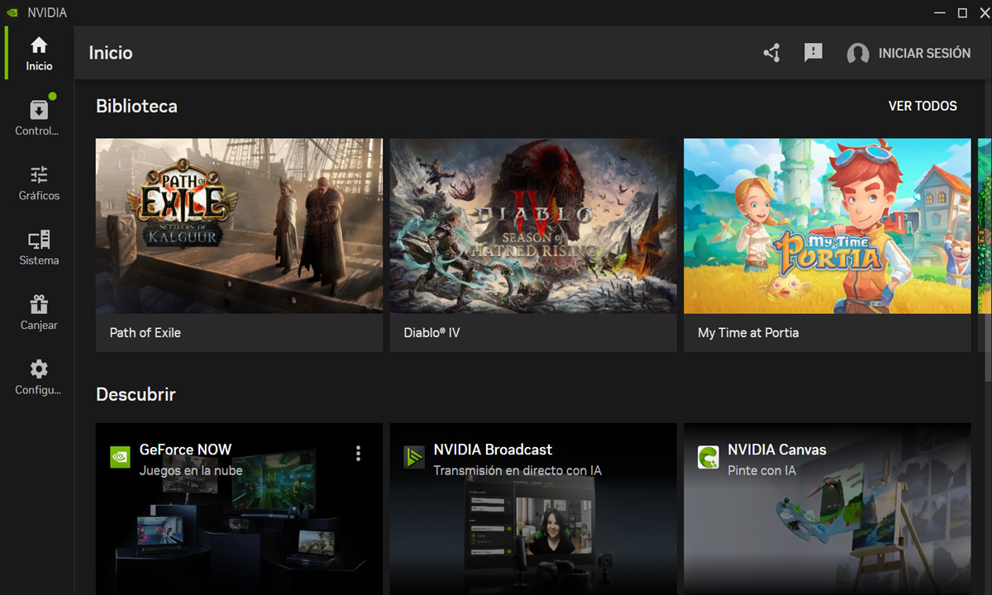Click the My Time at Portia thumbnail
Image resolution: width=992 pixels, height=595 pixels.
pos(827,226)
